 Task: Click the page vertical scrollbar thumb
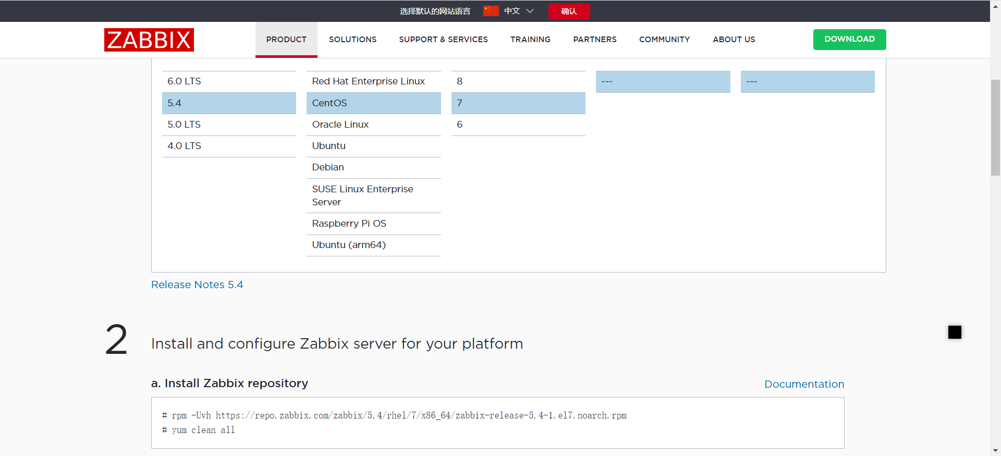tap(995, 128)
